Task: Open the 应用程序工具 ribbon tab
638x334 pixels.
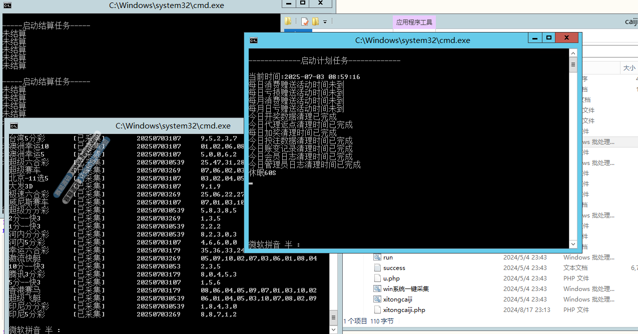Action: point(414,22)
